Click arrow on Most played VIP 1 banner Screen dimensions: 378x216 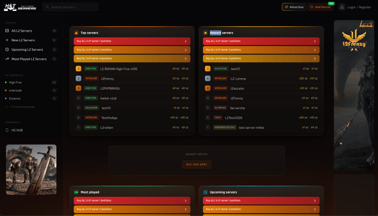(x=185, y=201)
